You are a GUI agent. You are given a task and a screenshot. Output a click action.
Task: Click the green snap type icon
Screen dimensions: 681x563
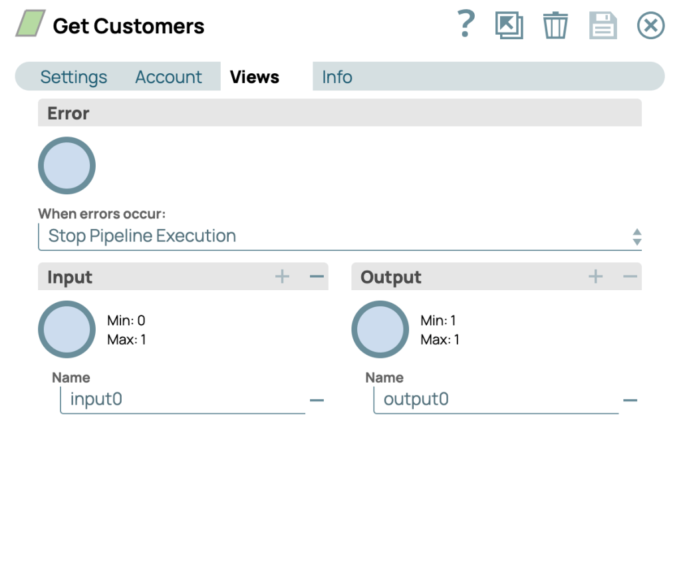[x=30, y=24]
